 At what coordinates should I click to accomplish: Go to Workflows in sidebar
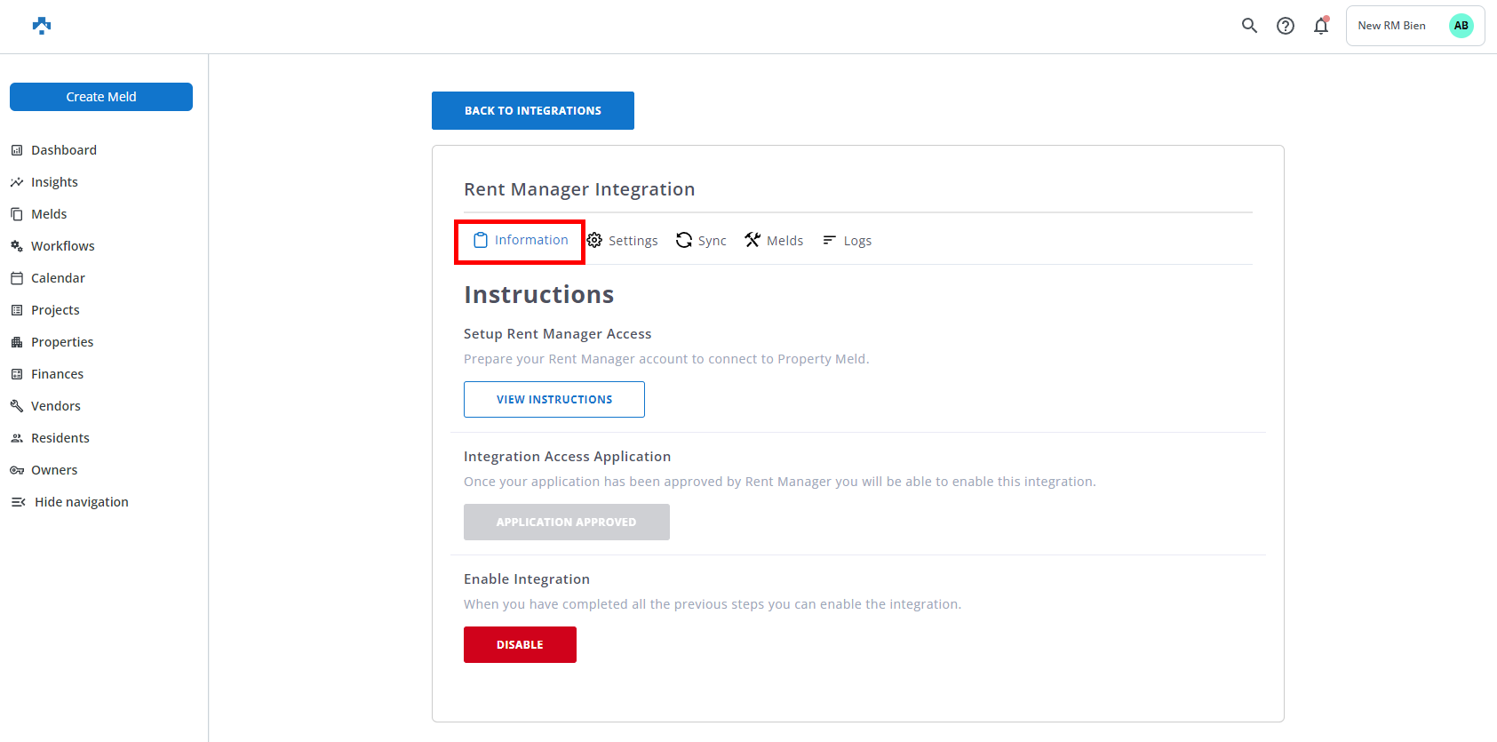(62, 246)
